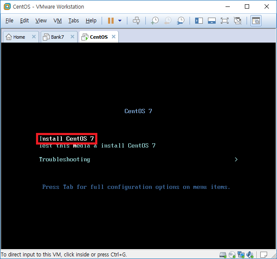Viewport: 277px width, 259px height.
Task: Close the Bank7 tab
Action: (72, 37)
